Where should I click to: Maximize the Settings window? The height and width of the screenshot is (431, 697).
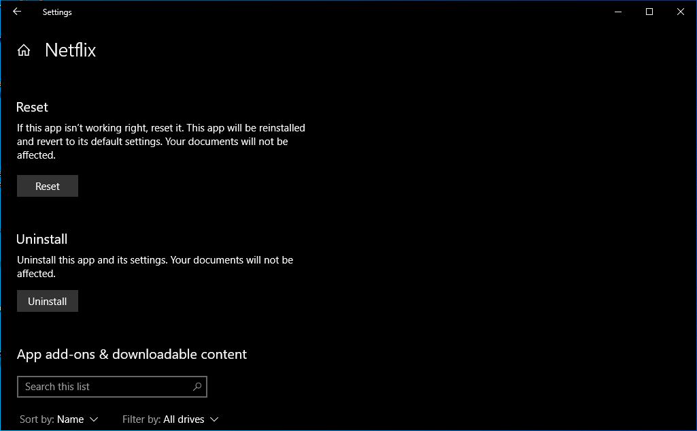tap(649, 12)
